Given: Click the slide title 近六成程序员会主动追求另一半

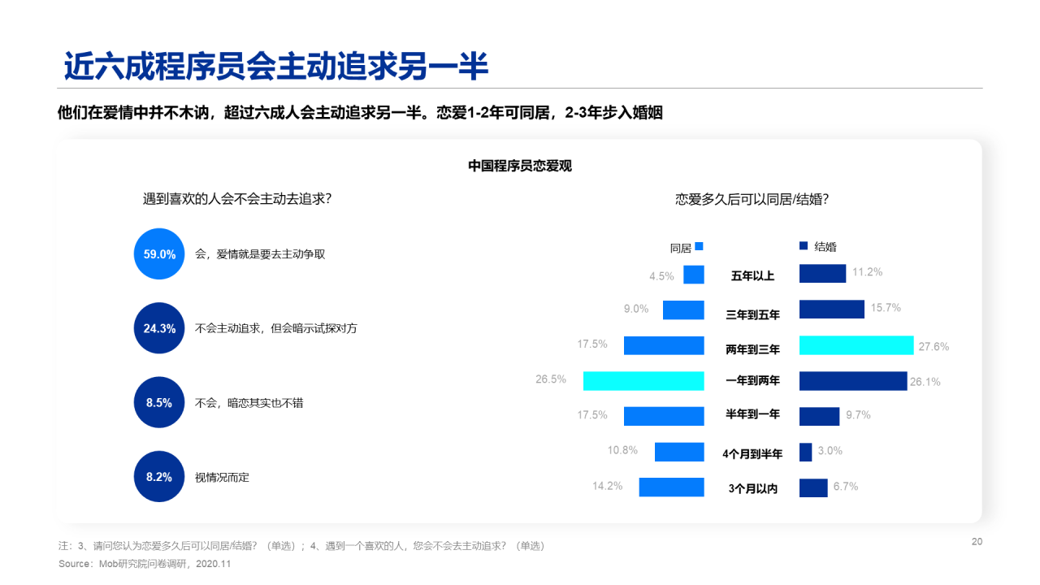Looking at the screenshot, I should point(276,67).
